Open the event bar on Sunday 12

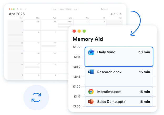click(x=16, y=46)
